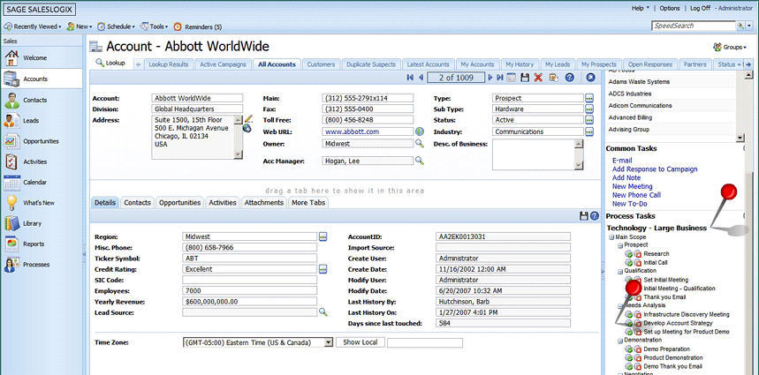Open the www.abbott.com link
This screenshot has width=759, height=375.
click(x=352, y=131)
